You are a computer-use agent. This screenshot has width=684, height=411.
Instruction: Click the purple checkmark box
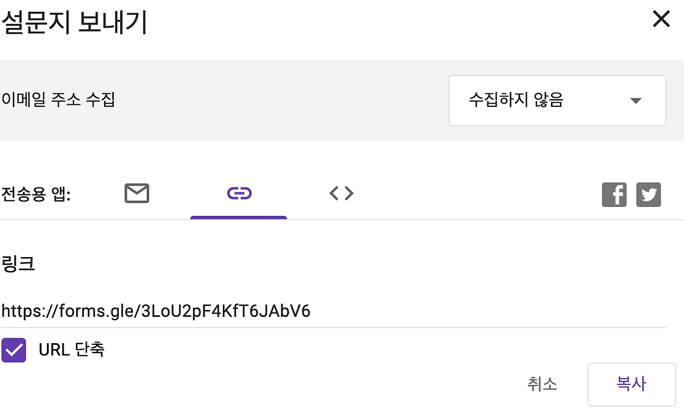coord(14,350)
